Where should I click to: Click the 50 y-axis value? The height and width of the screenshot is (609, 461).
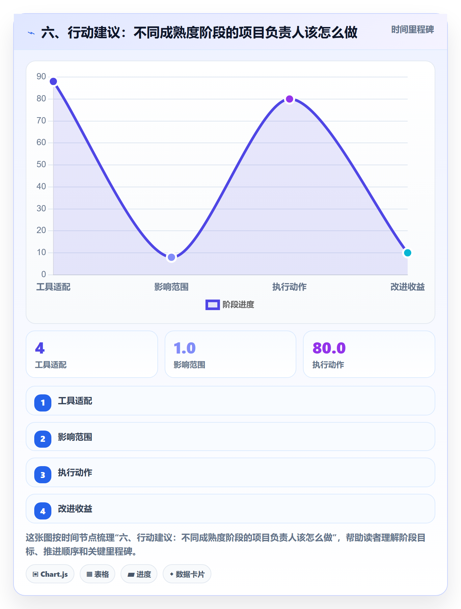[41, 165]
